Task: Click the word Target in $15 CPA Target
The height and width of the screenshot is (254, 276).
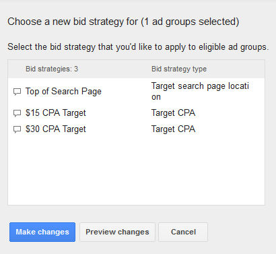Action: click(x=74, y=113)
